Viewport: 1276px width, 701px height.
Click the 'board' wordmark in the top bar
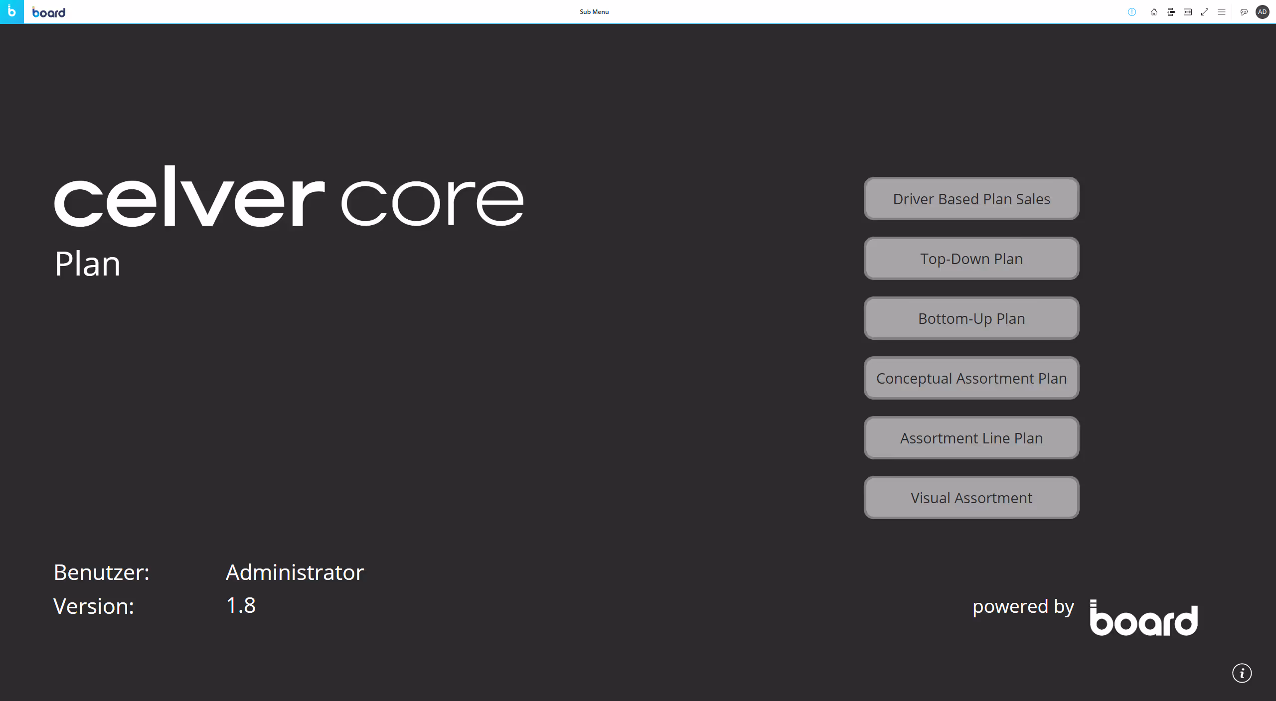click(x=49, y=12)
